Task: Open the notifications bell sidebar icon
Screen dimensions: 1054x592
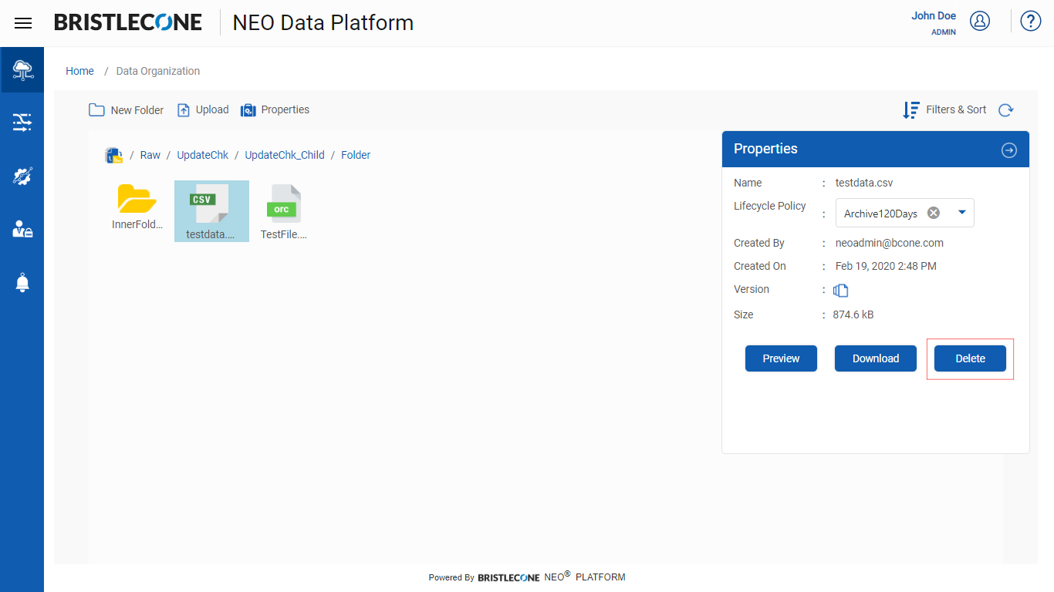Action: tap(22, 282)
